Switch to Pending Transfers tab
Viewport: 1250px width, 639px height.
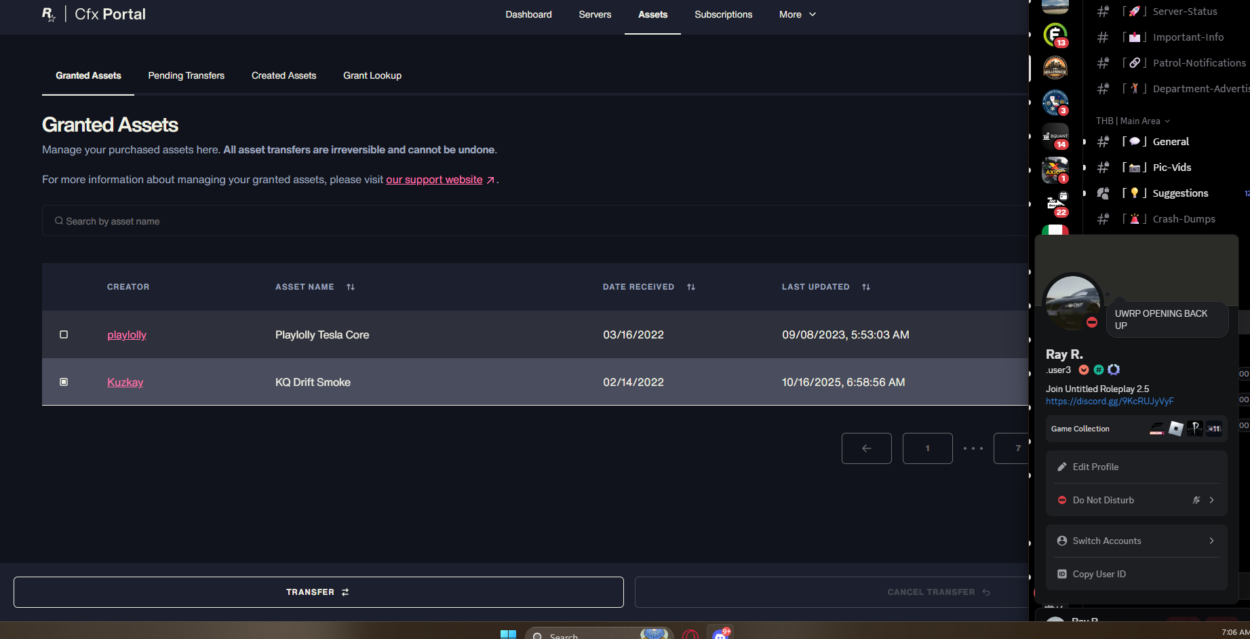coord(186,75)
